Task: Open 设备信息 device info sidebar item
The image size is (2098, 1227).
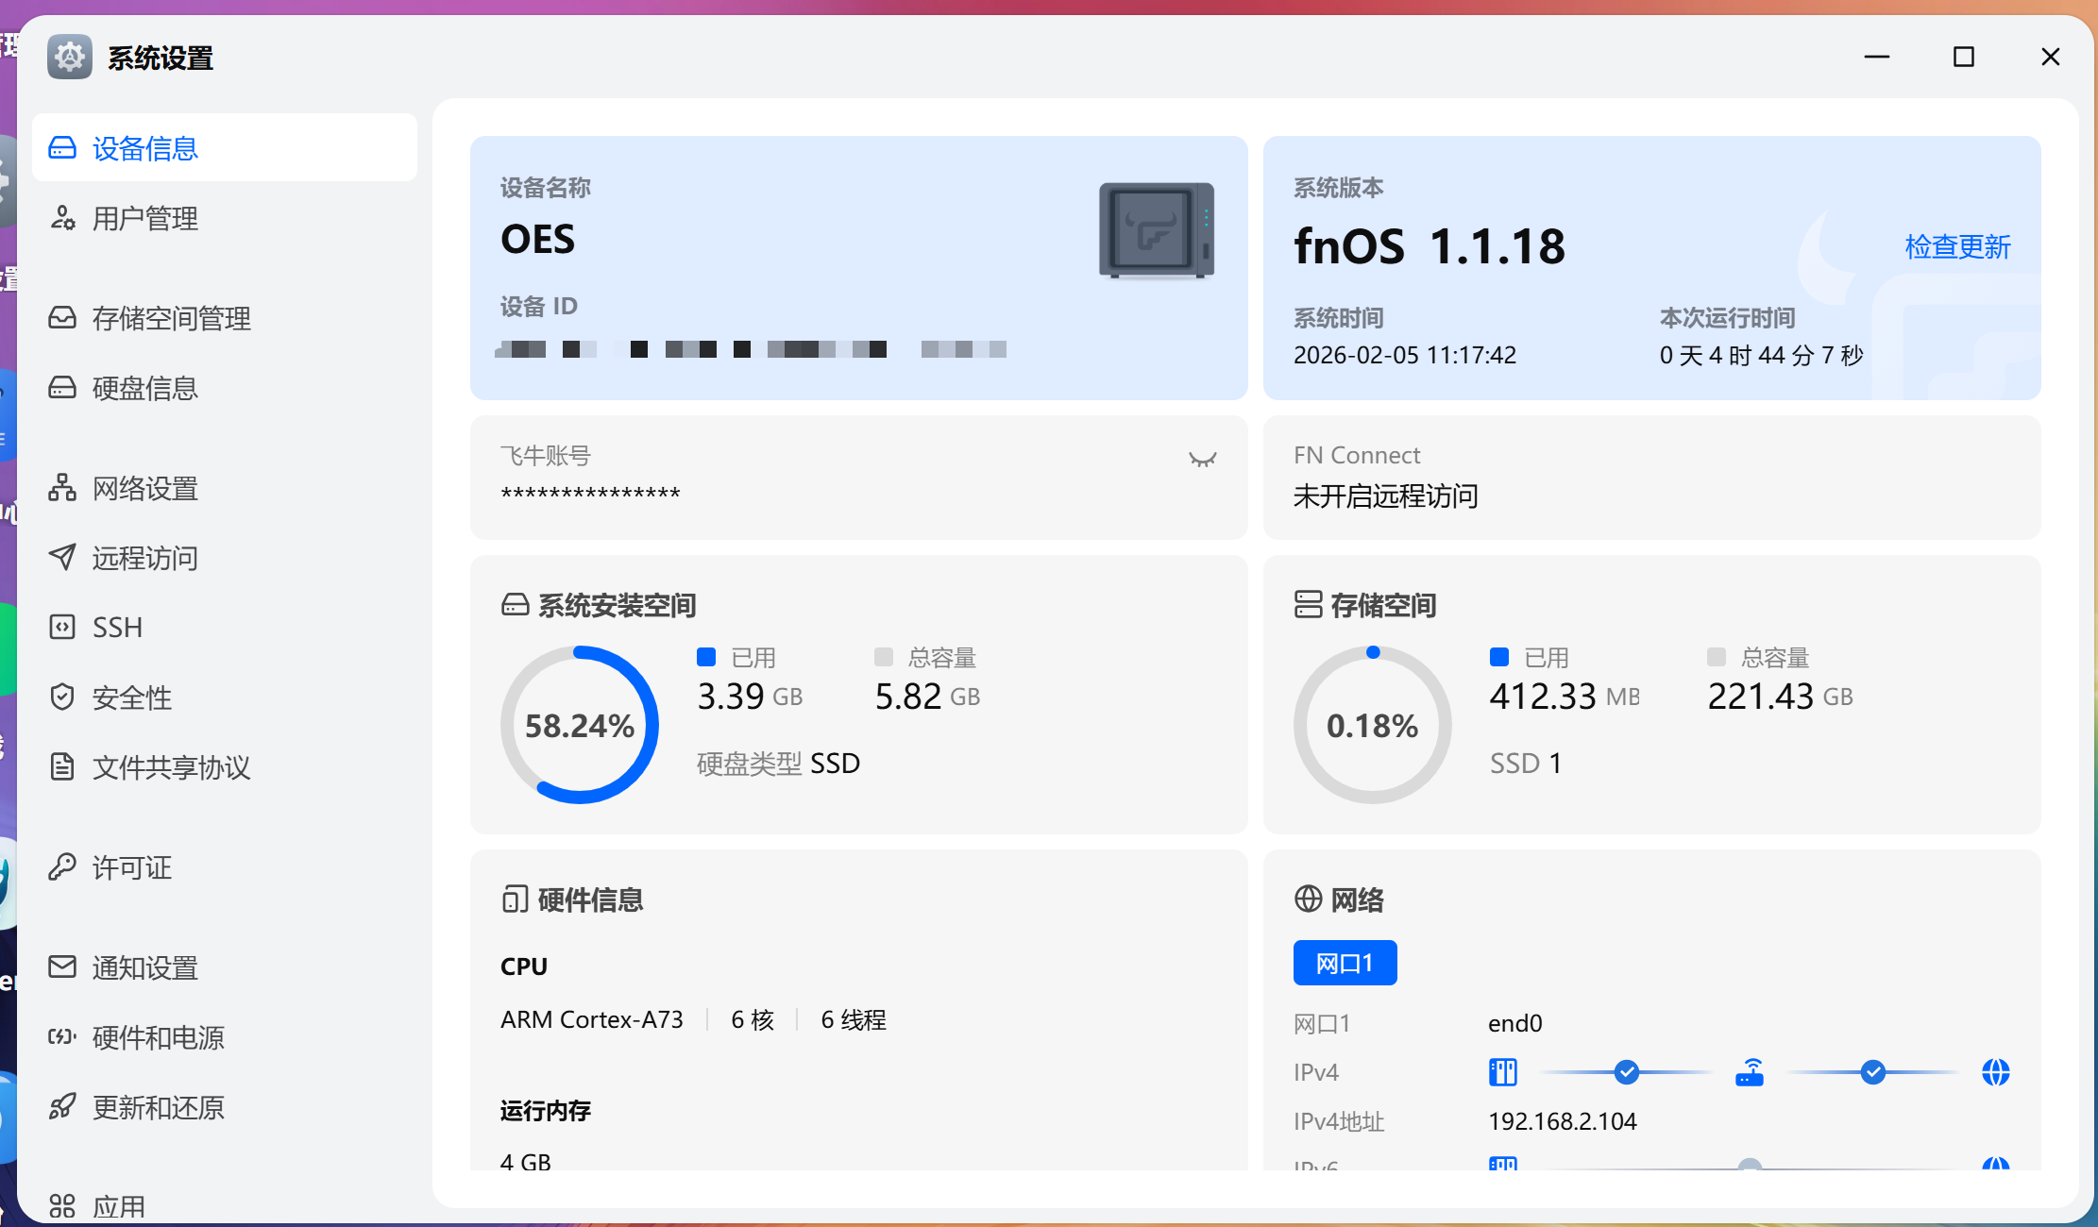Action: [144, 148]
